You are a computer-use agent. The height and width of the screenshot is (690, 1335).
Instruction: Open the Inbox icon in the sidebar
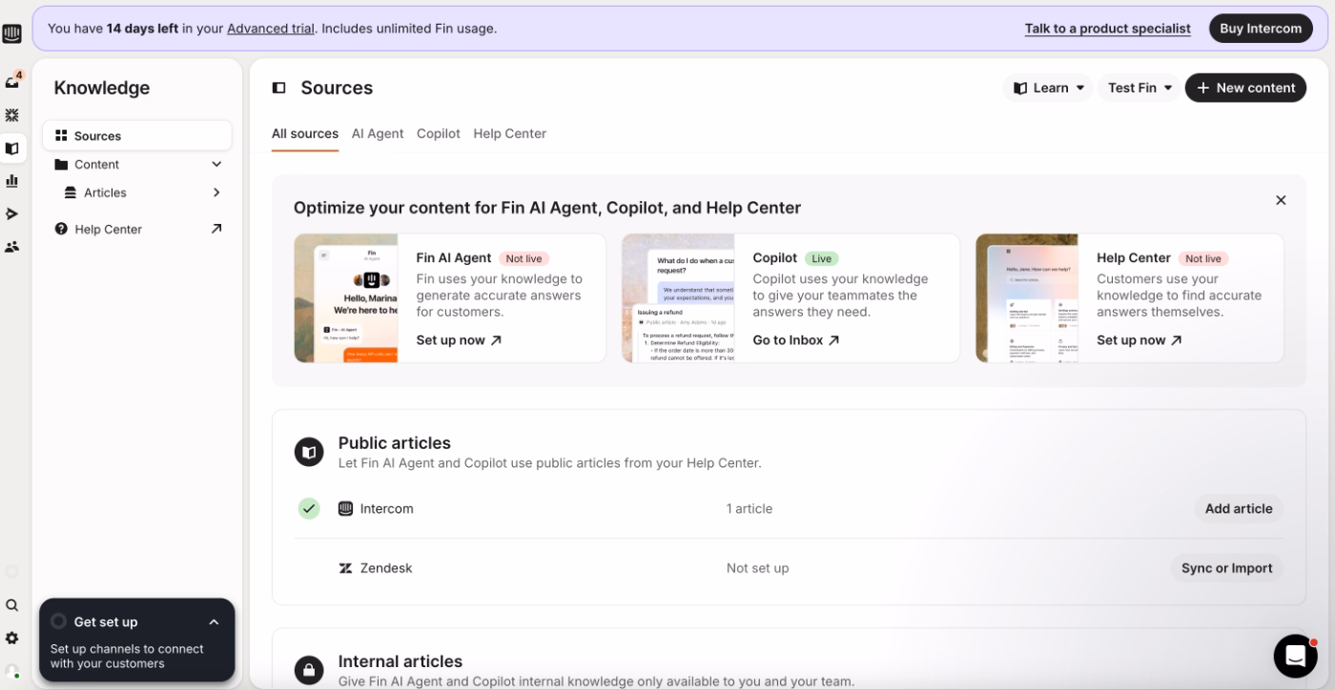[12, 80]
